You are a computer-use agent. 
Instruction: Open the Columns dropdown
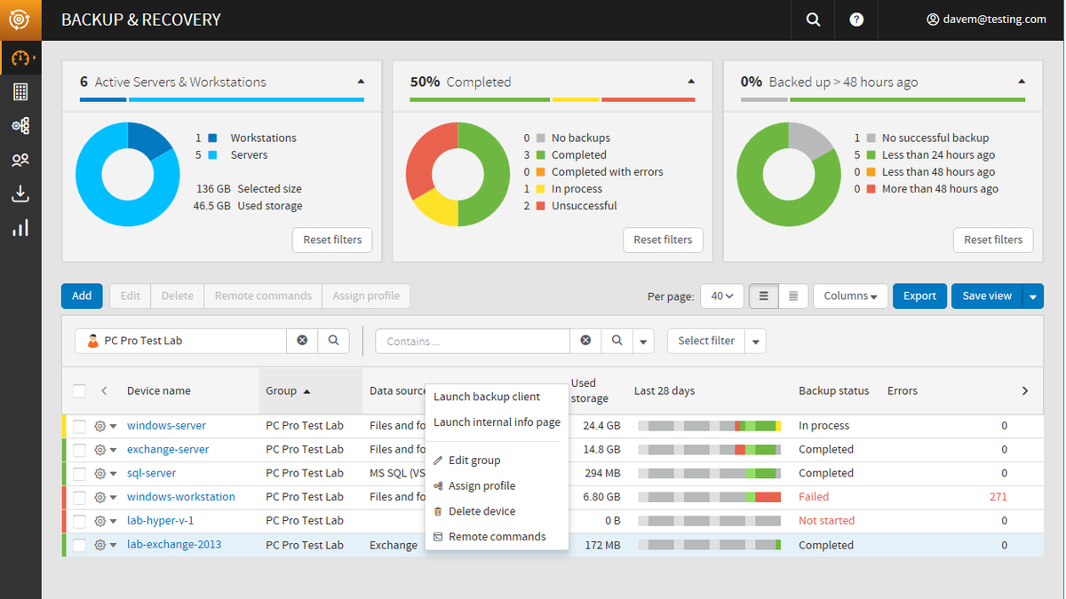coord(849,296)
